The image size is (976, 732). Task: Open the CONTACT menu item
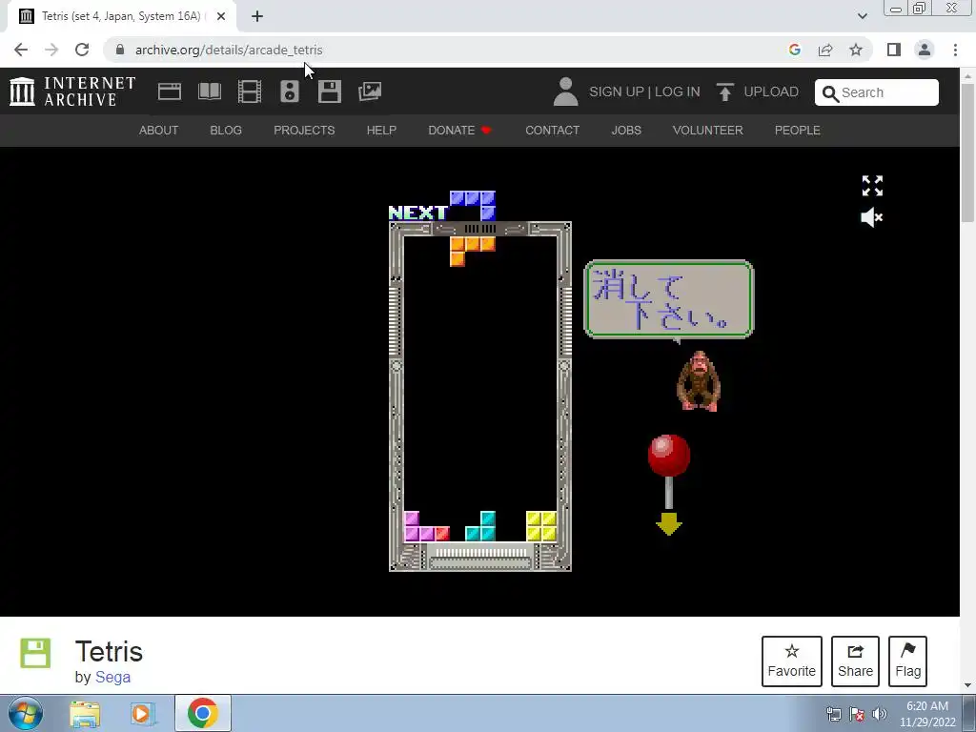pyautogui.click(x=552, y=130)
